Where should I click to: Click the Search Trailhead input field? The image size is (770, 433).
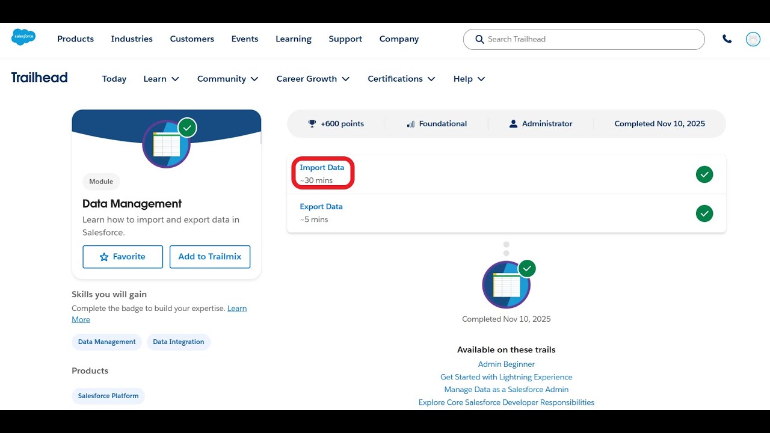(x=584, y=39)
